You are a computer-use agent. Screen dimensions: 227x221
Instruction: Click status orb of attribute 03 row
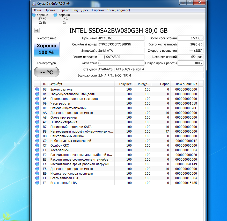coord(37,89)
